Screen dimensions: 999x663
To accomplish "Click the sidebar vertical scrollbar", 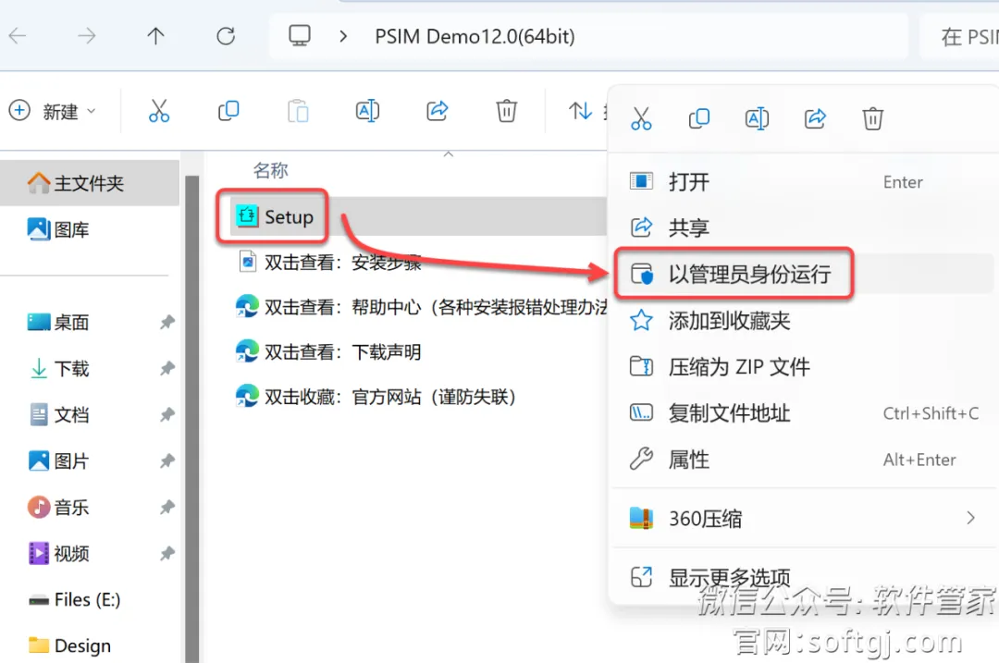I will coord(191,418).
